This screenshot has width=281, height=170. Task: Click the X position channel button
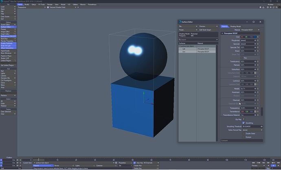click(x=1, y=160)
